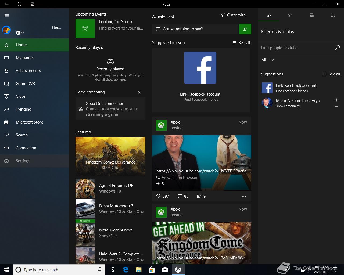Viewport: 344px width, 275px height.
Task: Click Xbox app icon on taskbar
Action: pos(178,270)
